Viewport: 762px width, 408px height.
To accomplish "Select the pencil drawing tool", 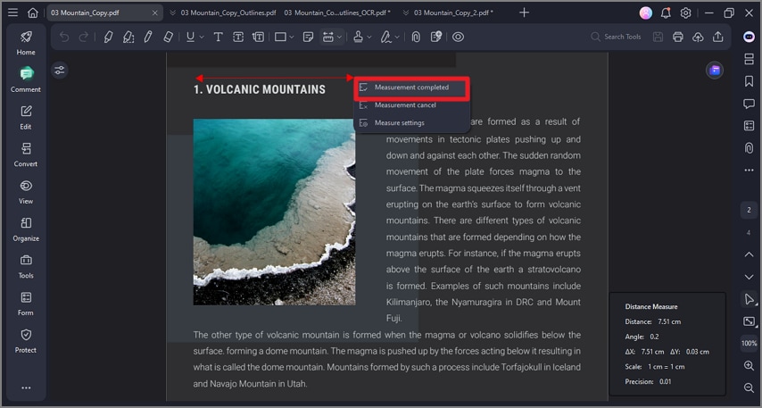I will (148, 37).
